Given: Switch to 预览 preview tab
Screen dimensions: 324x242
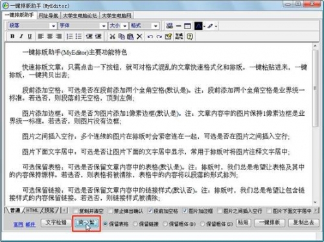Looking at the screenshot, I should click(49, 210).
